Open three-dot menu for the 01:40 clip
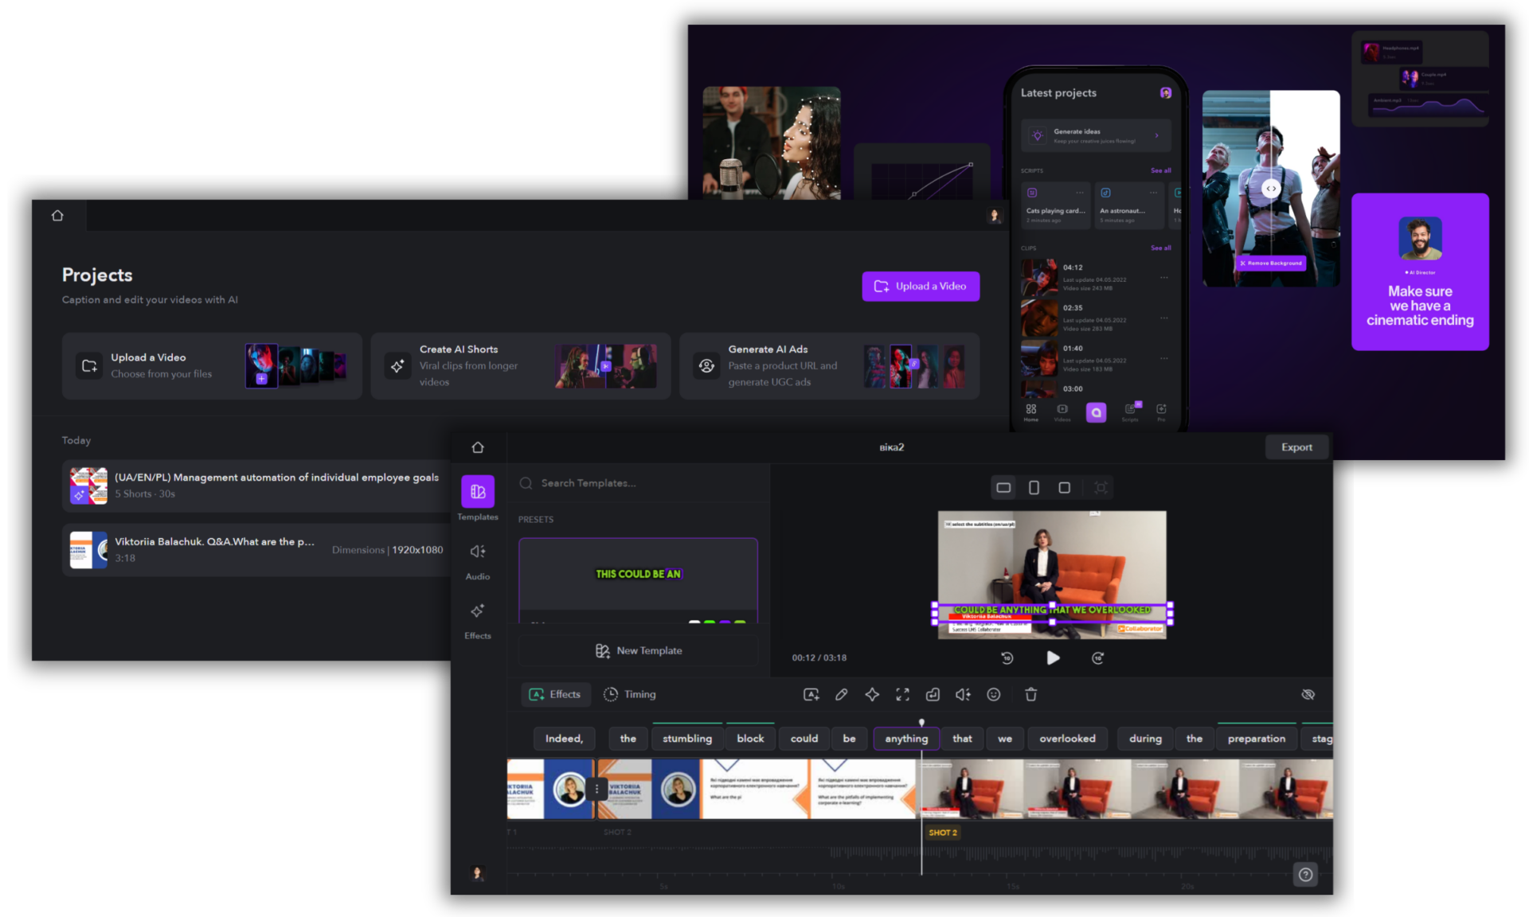 tap(1163, 358)
